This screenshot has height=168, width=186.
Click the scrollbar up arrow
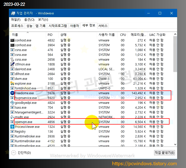click(175, 34)
